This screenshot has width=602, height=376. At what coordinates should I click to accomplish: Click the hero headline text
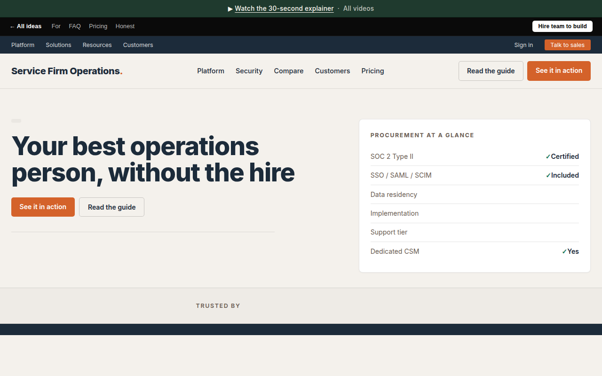[x=153, y=159]
